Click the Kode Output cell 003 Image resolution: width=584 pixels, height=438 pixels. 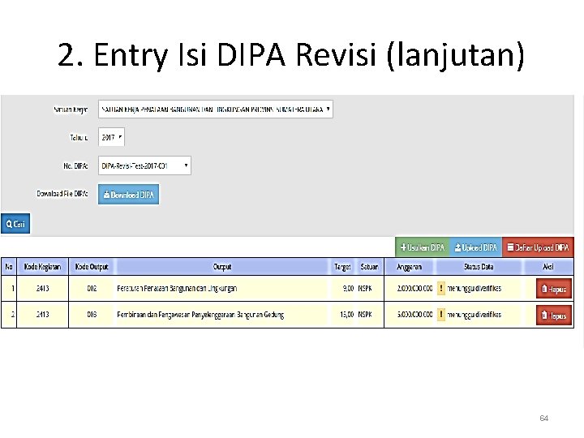92,315
